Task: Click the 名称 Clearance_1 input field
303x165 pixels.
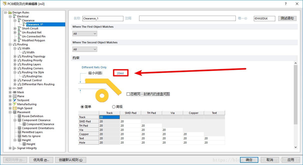Action: (103, 18)
